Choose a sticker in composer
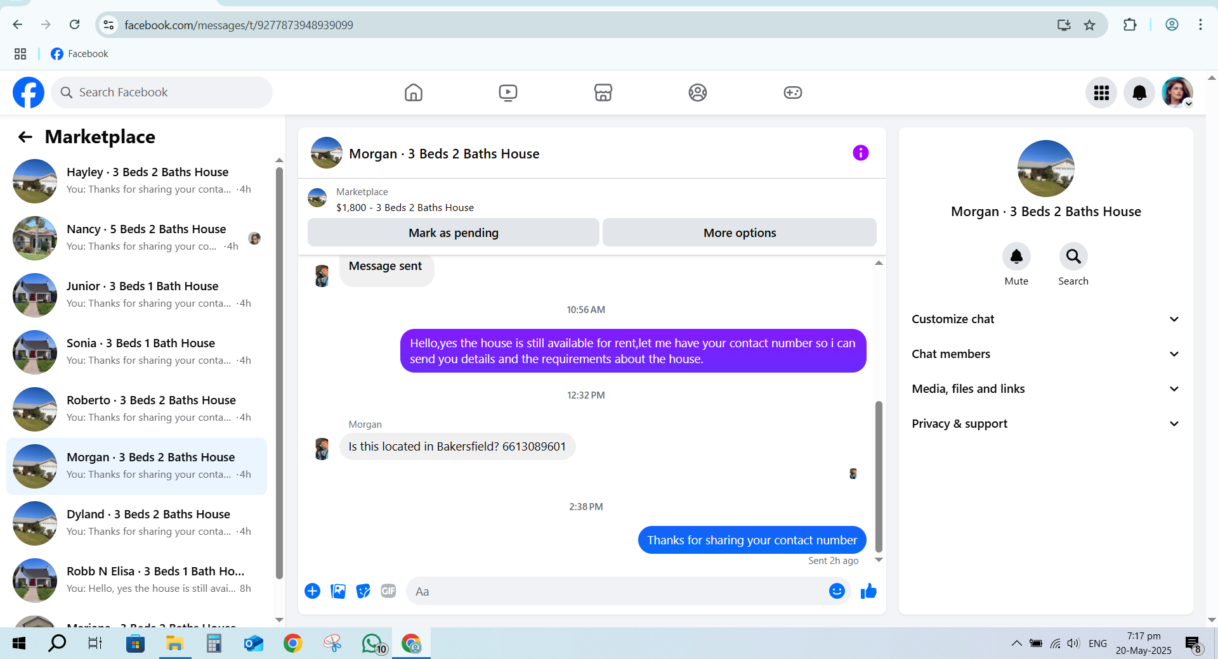 [363, 591]
